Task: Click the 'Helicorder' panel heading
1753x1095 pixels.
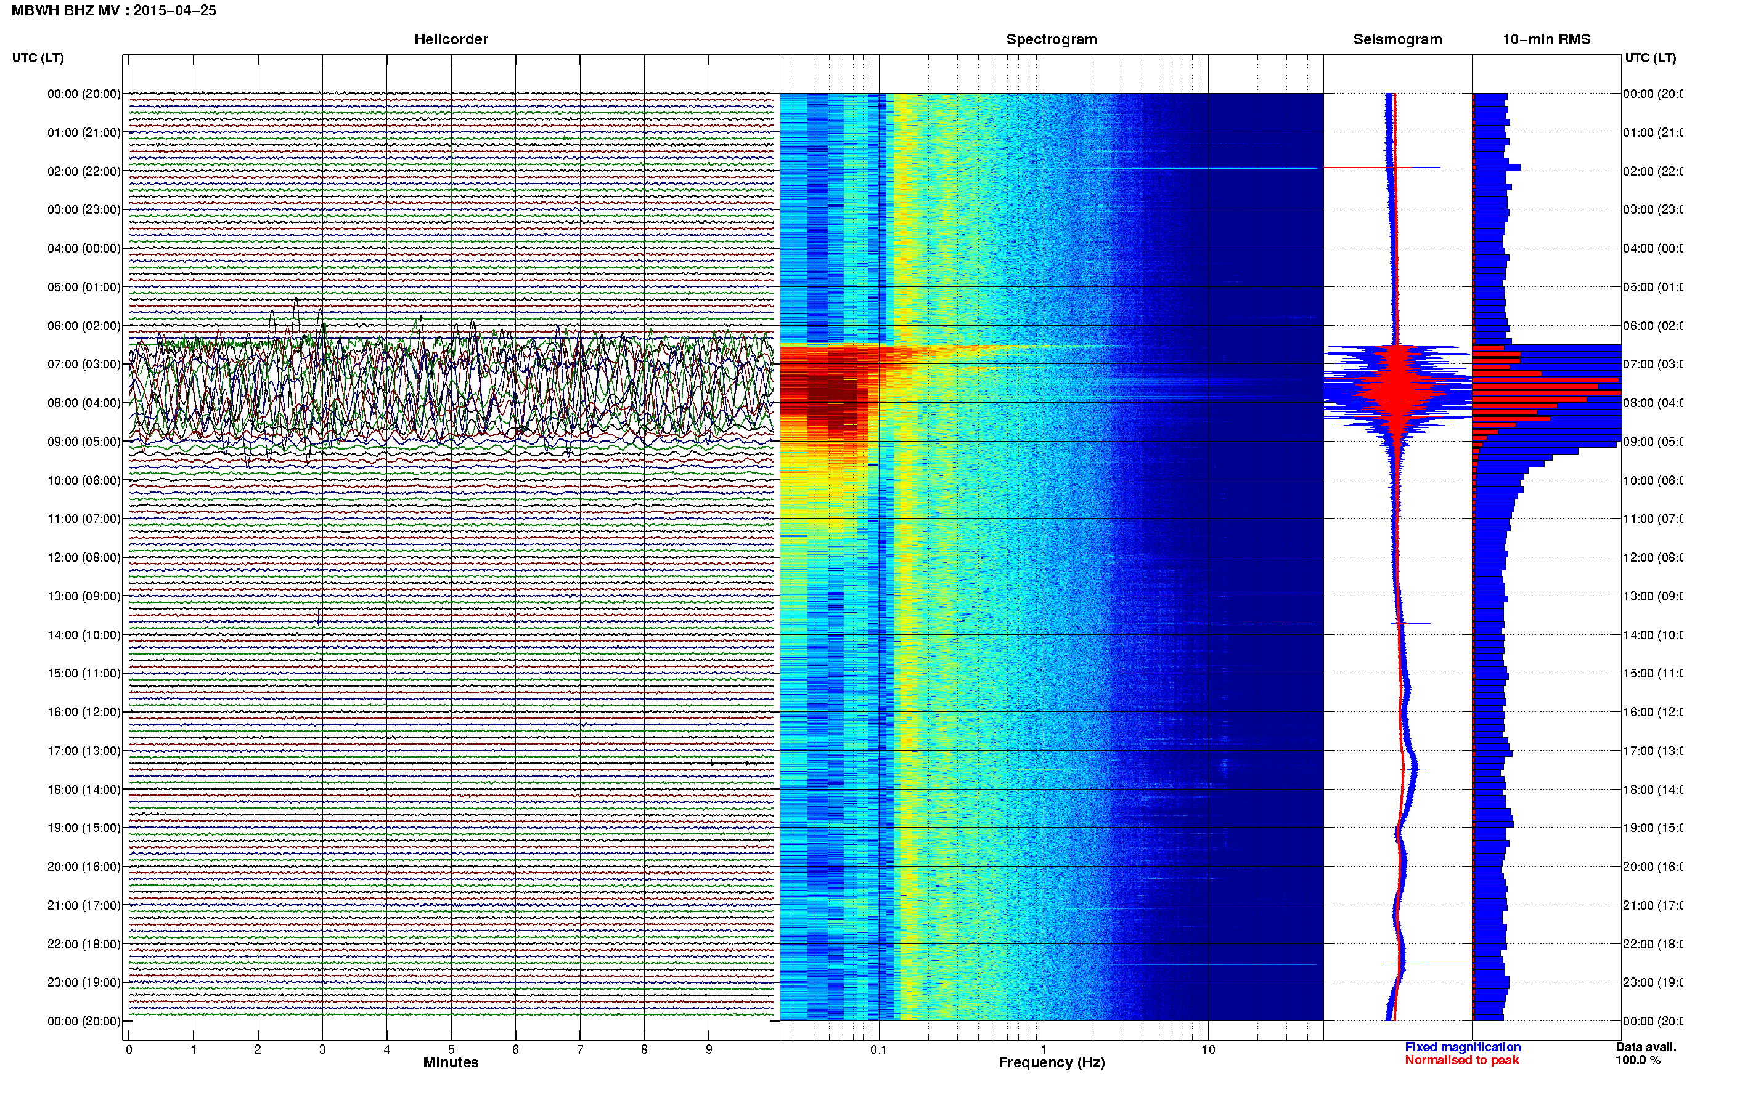Action: [x=451, y=39]
